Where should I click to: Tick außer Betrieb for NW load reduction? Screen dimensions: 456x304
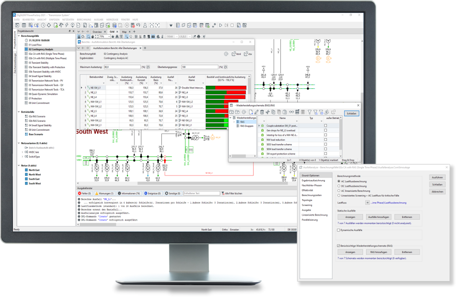click(326, 139)
